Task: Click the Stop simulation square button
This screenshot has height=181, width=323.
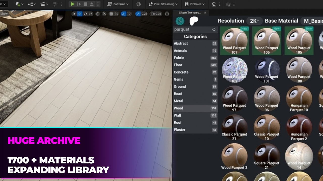Action: click(85, 4)
